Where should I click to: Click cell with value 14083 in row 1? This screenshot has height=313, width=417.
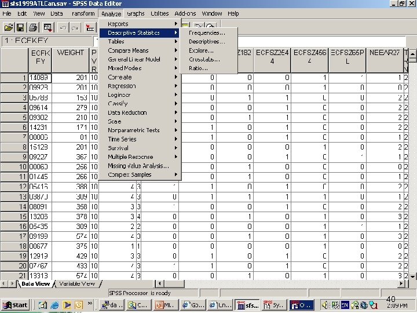coord(40,78)
